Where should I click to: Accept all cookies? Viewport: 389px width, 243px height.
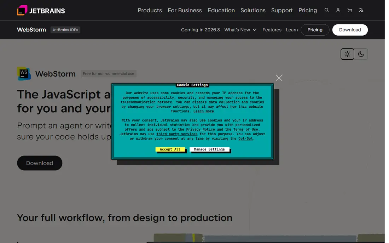pos(170,149)
